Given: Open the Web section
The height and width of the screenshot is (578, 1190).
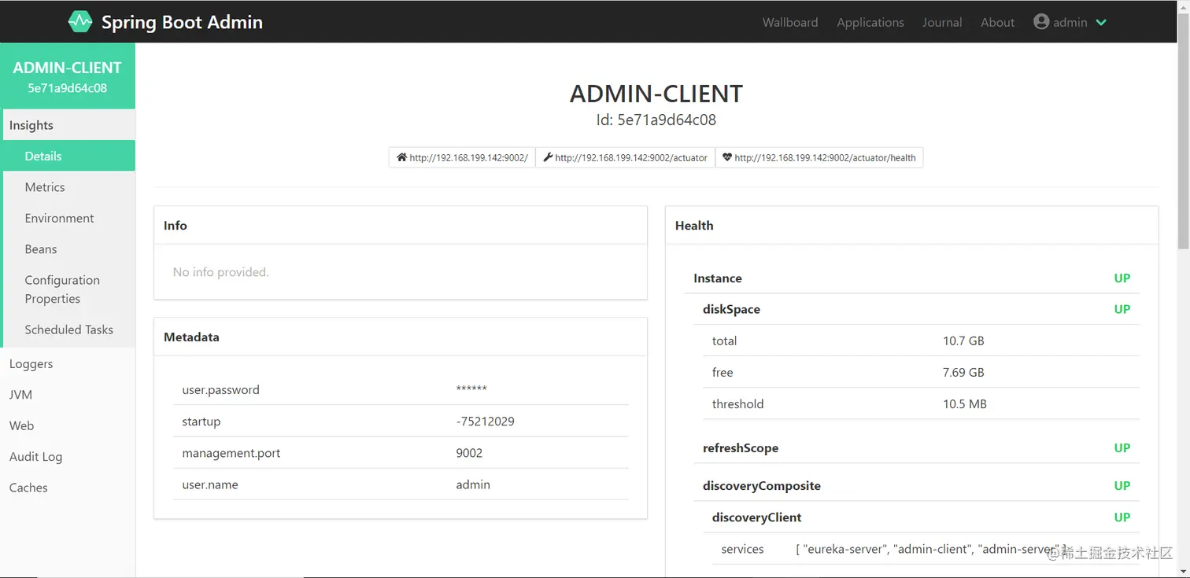Looking at the screenshot, I should [68, 425].
